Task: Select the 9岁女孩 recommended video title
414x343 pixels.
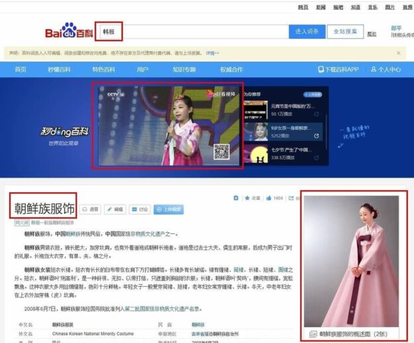Action: pos(291,128)
